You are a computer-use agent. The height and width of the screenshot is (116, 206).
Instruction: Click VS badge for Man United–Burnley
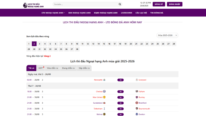[x=121, y=97]
